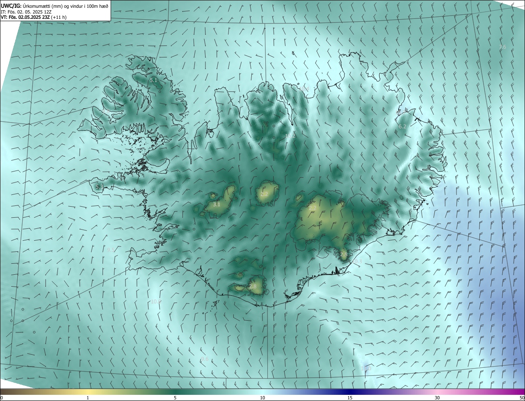Image resolution: width=525 pixels, height=401 pixels.
Task: Click the 5.1 value in the Westfjords
Action: pyautogui.click(x=153, y=80)
